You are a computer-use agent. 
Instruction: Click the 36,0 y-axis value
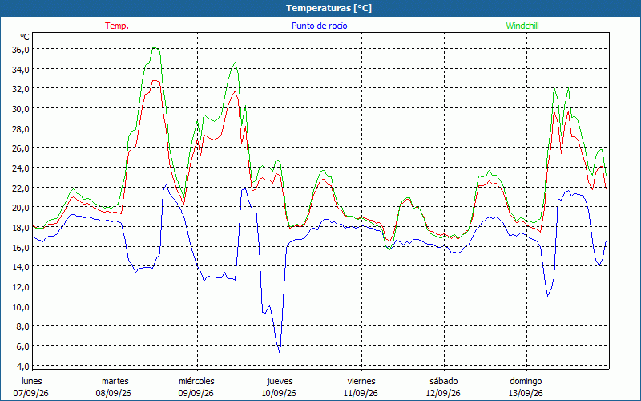click(x=21, y=50)
